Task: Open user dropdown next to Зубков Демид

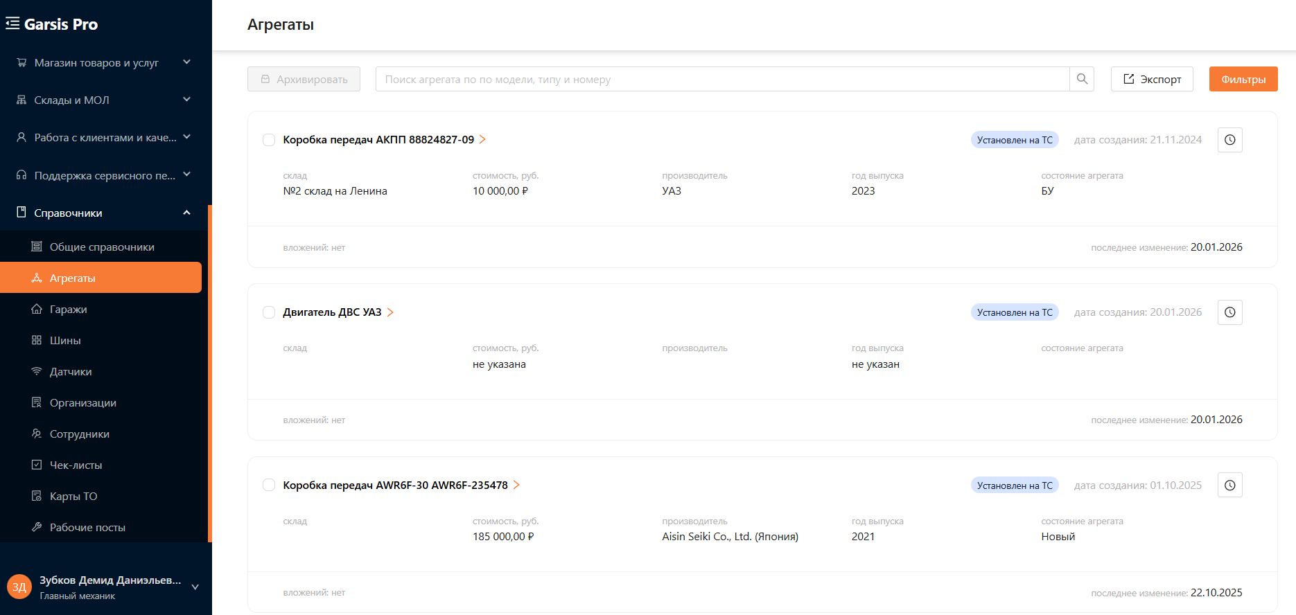Action: (195, 587)
